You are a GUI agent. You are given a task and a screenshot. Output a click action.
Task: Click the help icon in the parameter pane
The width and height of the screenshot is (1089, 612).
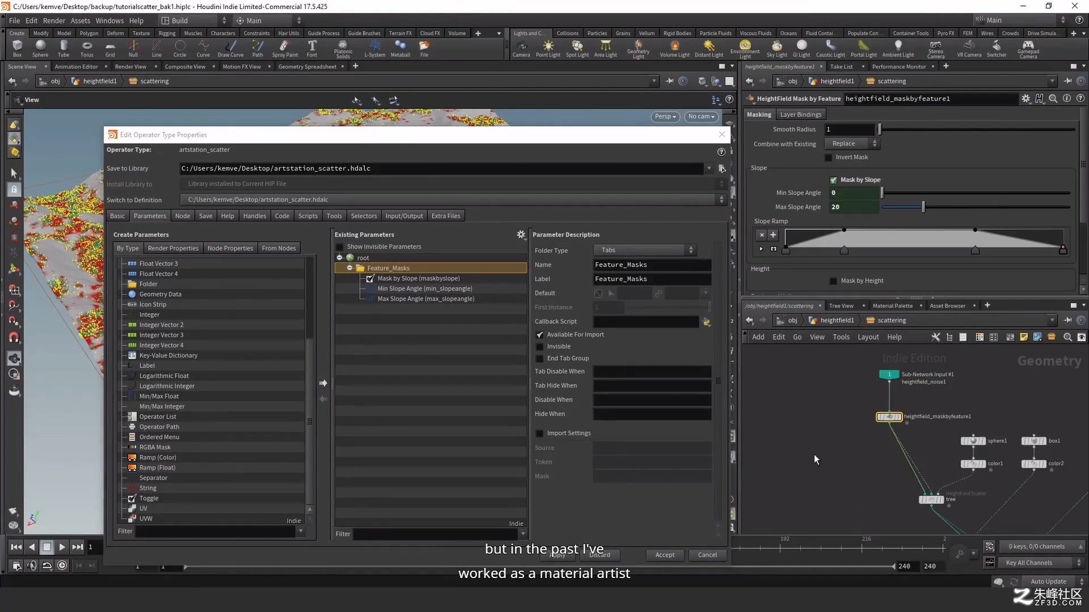coord(1080,99)
